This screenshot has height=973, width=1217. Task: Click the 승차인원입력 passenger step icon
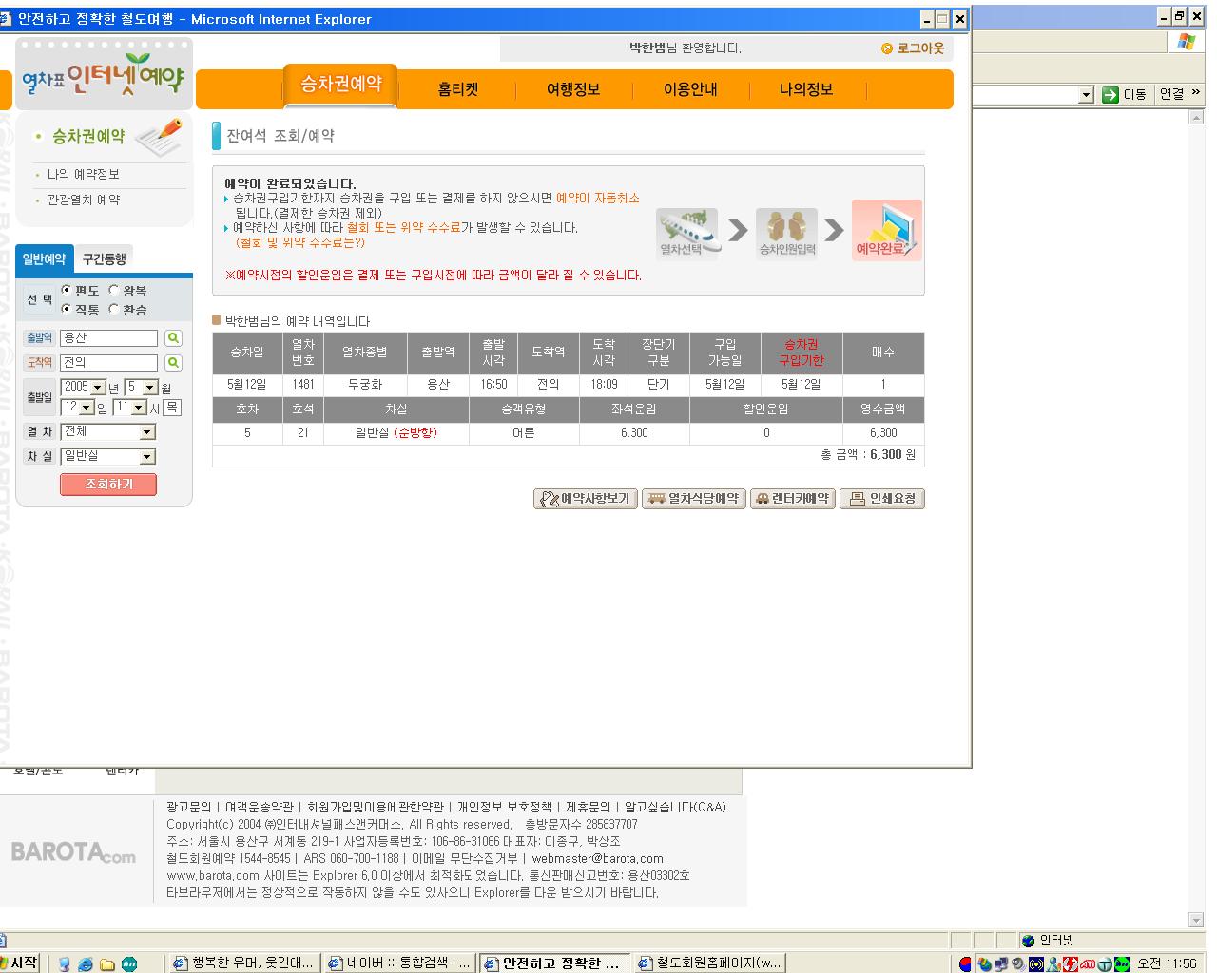pyautogui.click(x=786, y=231)
